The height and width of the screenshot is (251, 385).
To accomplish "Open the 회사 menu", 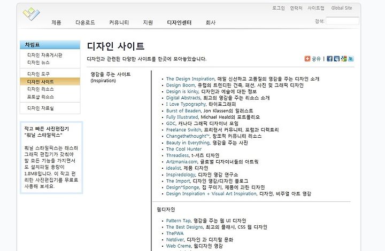I will point(211,22).
